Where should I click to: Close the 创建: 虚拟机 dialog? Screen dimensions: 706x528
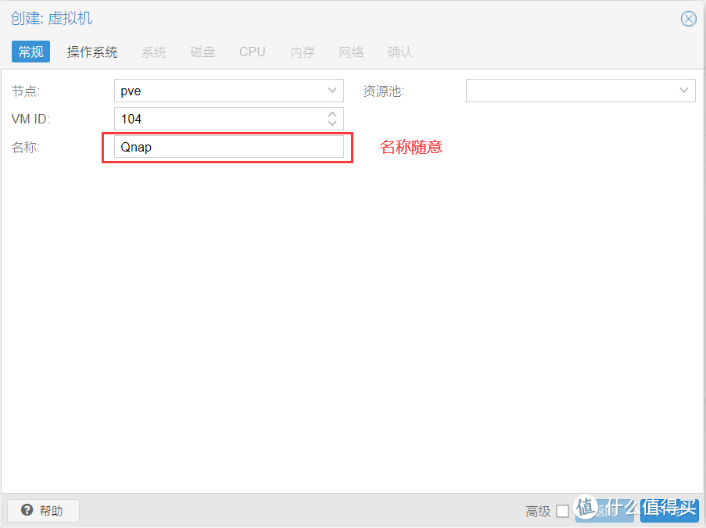click(688, 19)
